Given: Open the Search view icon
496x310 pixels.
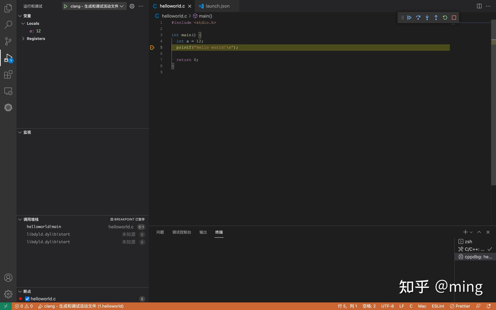Looking at the screenshot, I should tap(8, 24).
